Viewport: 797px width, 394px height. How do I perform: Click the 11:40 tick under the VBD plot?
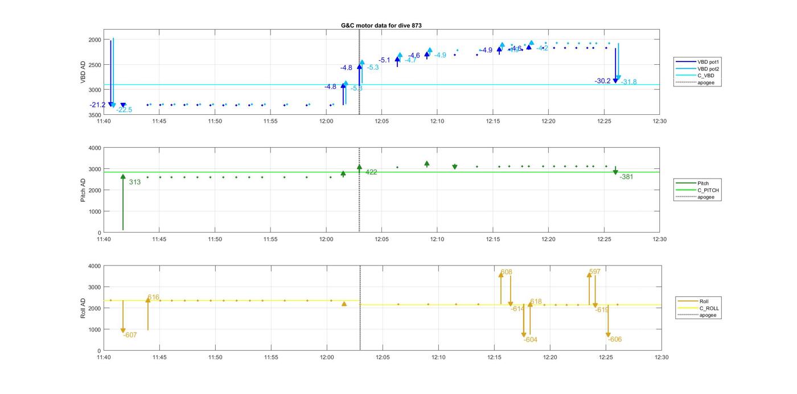coord(104,121)
